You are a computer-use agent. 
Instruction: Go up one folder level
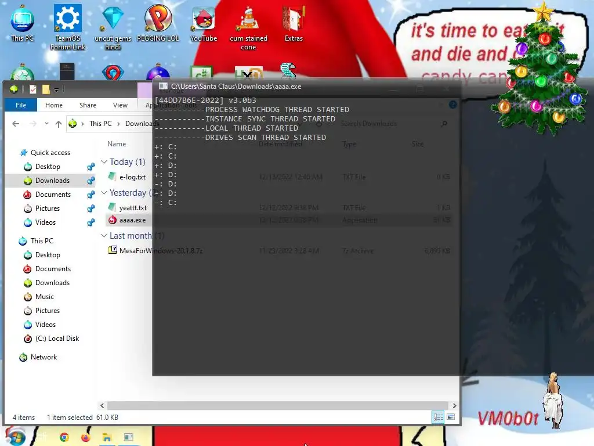point(59,124)
